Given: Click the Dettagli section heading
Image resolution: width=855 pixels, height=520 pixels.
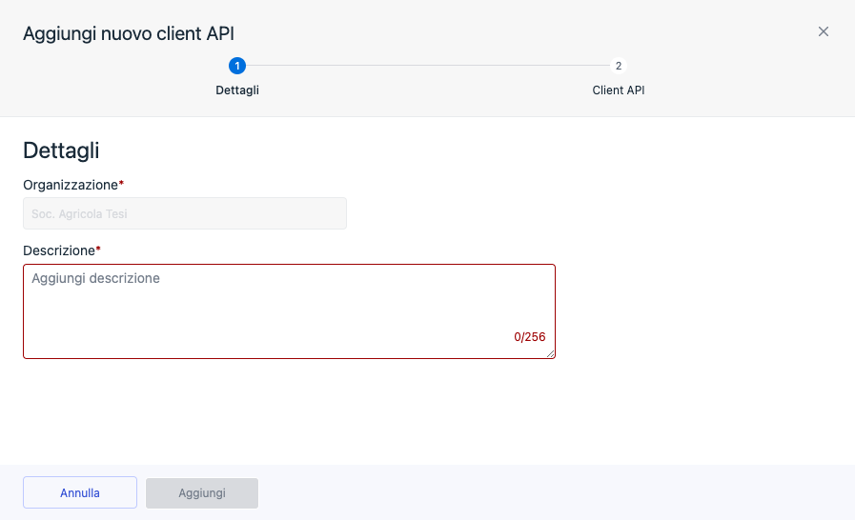Looking at the screenshot, I should [x=61, y=150].
